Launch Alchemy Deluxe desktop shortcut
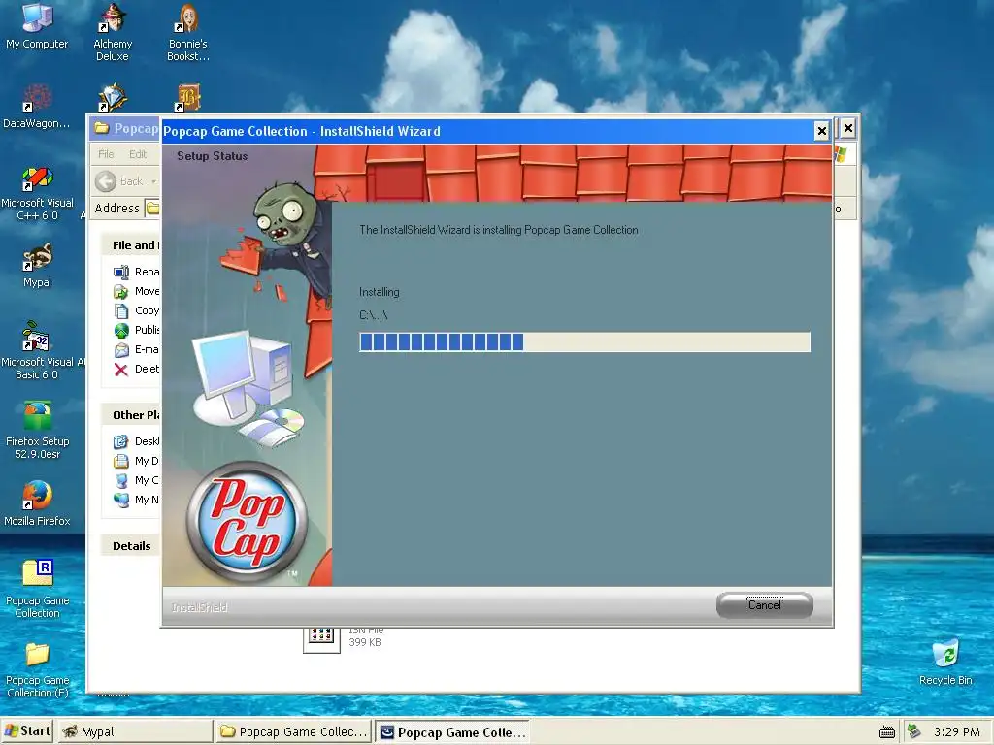 click(113, 32)
